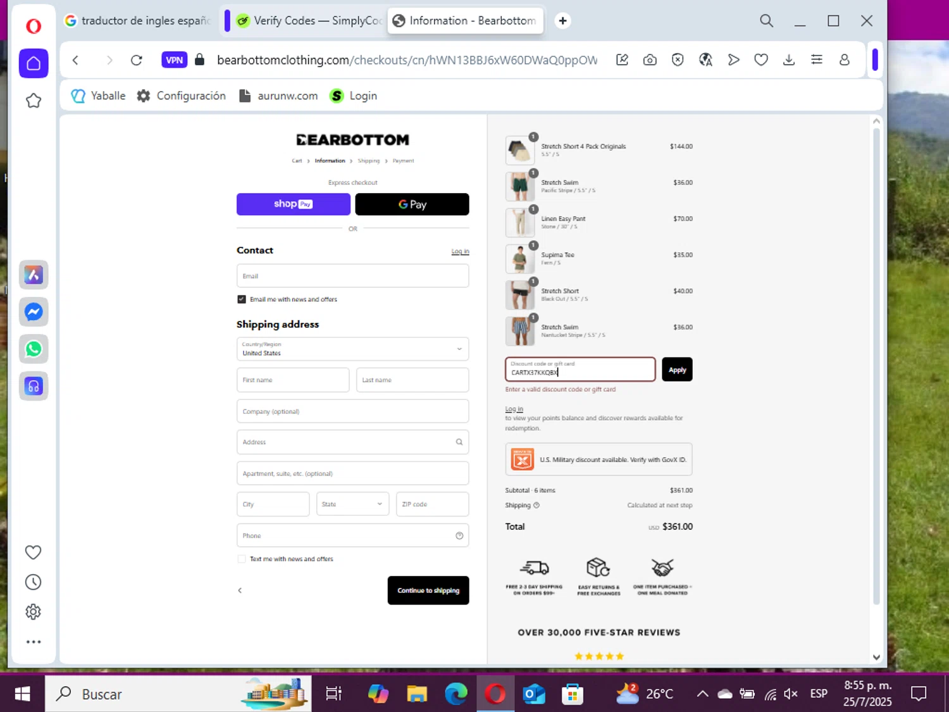Pay with Shop Pay button

pos(294,204)
